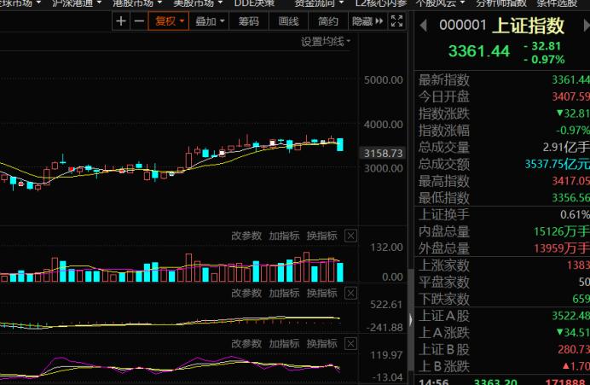
Task: Toggle the 筹码 chip distribution view
Action: pyautogui.click(x=248, y=20)
